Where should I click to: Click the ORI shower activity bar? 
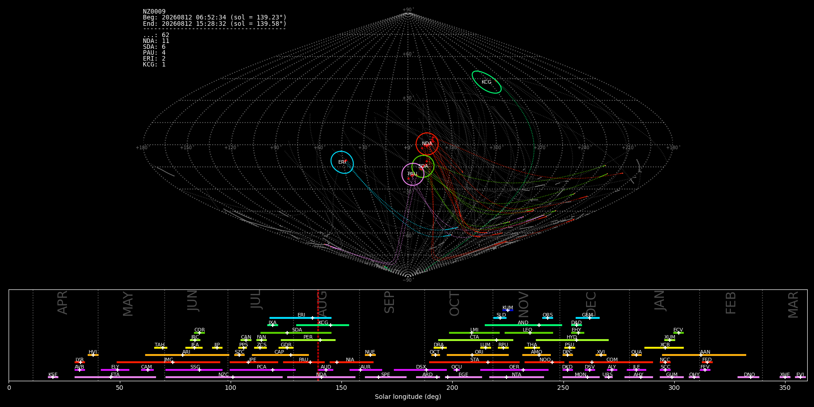pos(478,355)
